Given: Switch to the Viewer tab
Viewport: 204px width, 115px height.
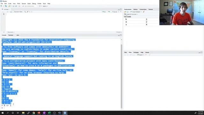Looking at the screenshot, I should click(147, 52).
